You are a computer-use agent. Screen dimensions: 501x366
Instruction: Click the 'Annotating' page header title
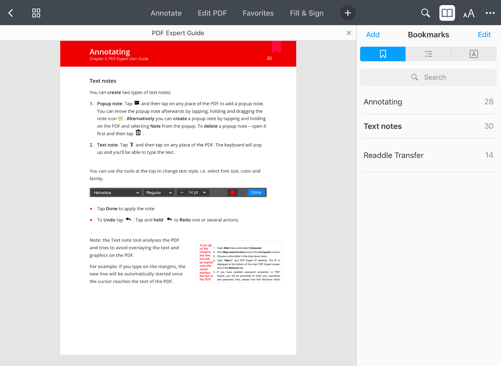[x=110, y=52]
